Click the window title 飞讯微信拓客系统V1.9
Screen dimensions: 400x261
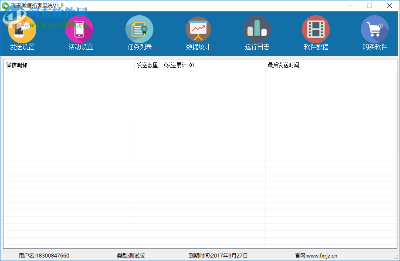[37, 5]
